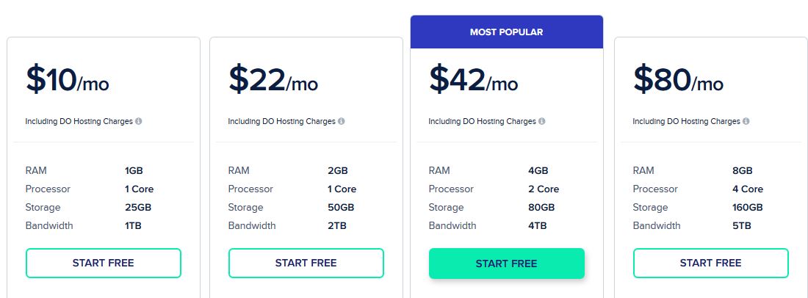Click START FREE for the $22/mo plan
The image size is (808, 298).
pyautogui.click(x=306, y=263)
